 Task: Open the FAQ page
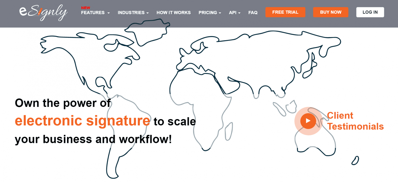point(253,12)
